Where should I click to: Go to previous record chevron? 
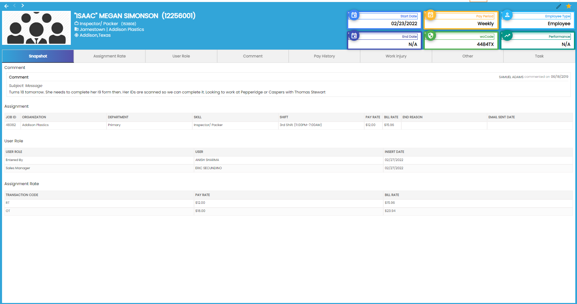point(15,5)
